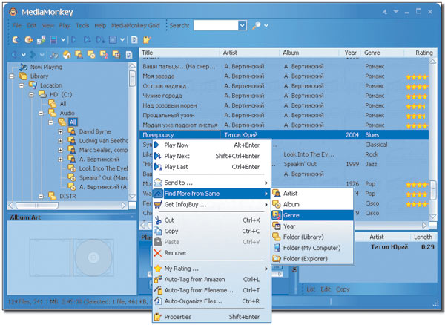Image resolution: width=445 pixels, height=325 pixels.
Task: Click Play Now in context menu
Action: (211, 145)
